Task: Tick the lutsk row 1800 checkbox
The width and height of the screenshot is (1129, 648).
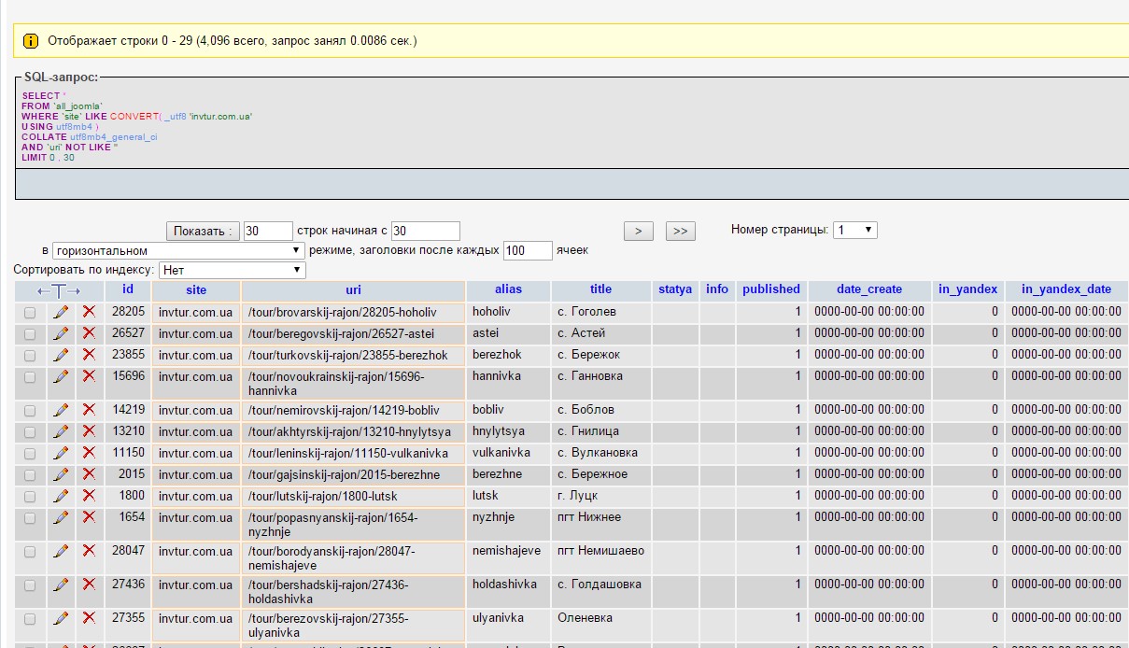Action: pyautogui.click(x=30, y=497)
